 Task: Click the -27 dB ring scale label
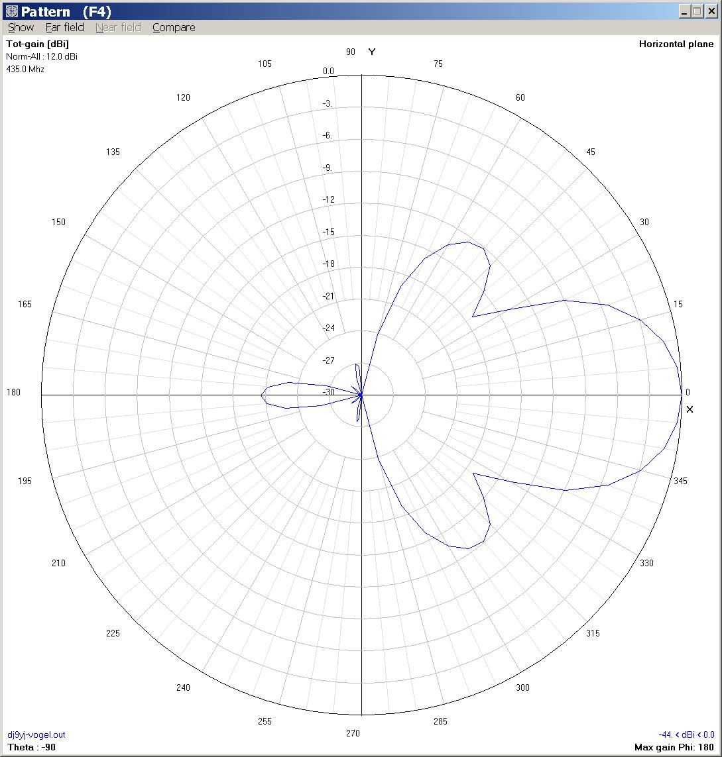point(329,360)
